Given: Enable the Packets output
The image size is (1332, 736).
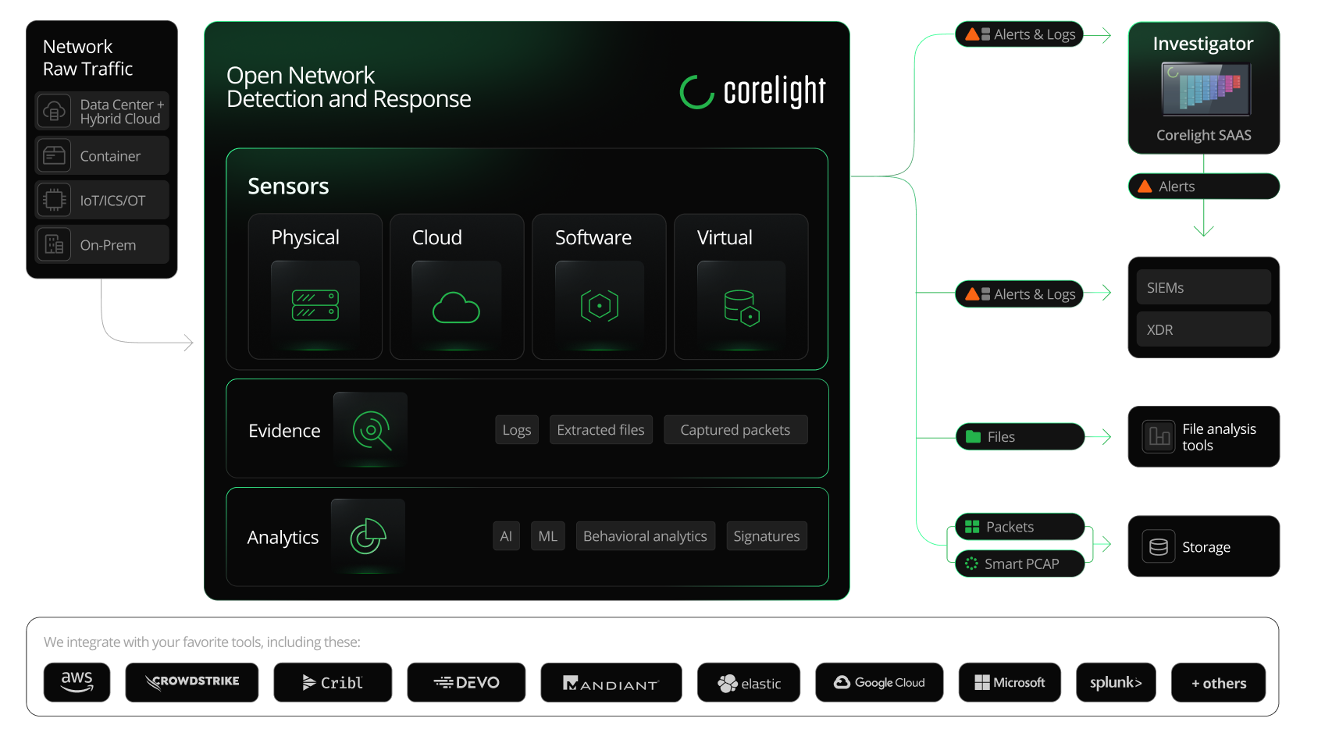Looking at the screenshot, I should pyautogui.click(x=1018, y=527).
